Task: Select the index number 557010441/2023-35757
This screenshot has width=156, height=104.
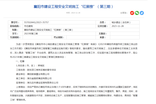Action: click(x=36, y=22)
